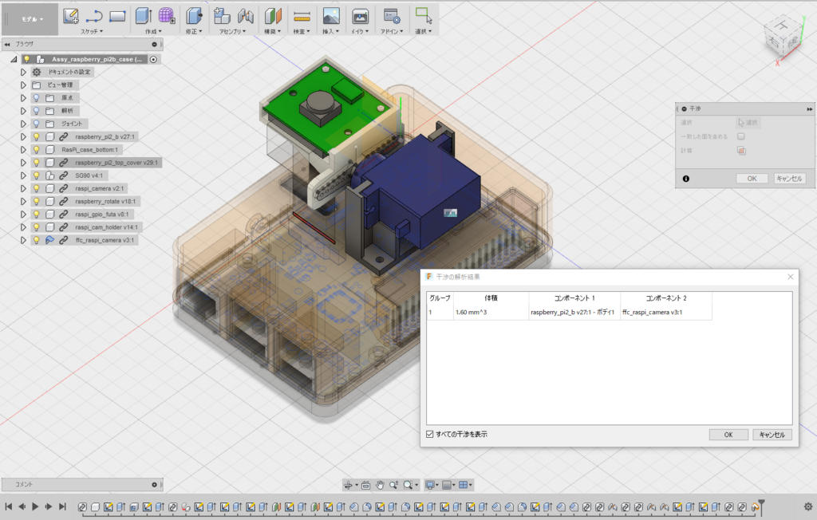Click the Look At icon

[x=365, y=485]
